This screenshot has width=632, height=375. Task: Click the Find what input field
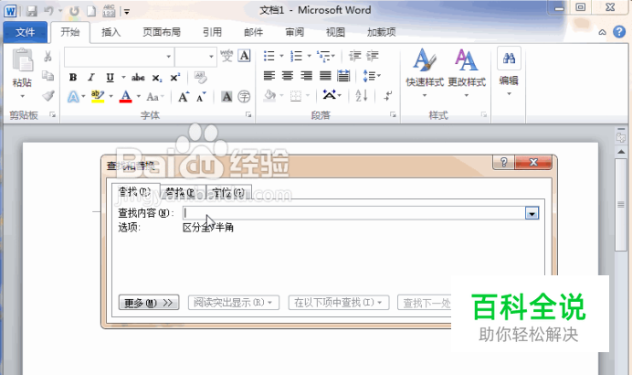[354, 213]
